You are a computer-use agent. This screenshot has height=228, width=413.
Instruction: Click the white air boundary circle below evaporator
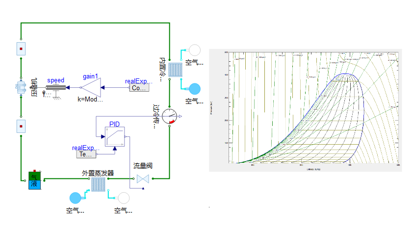[123, 198]
